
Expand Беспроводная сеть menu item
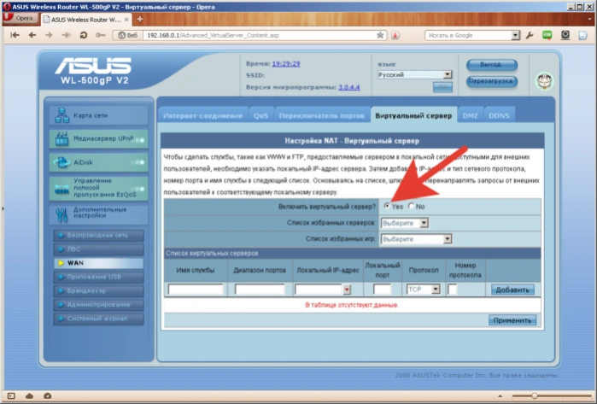pos(98,236)
